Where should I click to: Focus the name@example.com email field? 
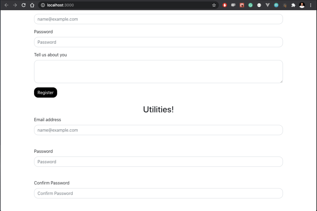click(x=158, y=19)
